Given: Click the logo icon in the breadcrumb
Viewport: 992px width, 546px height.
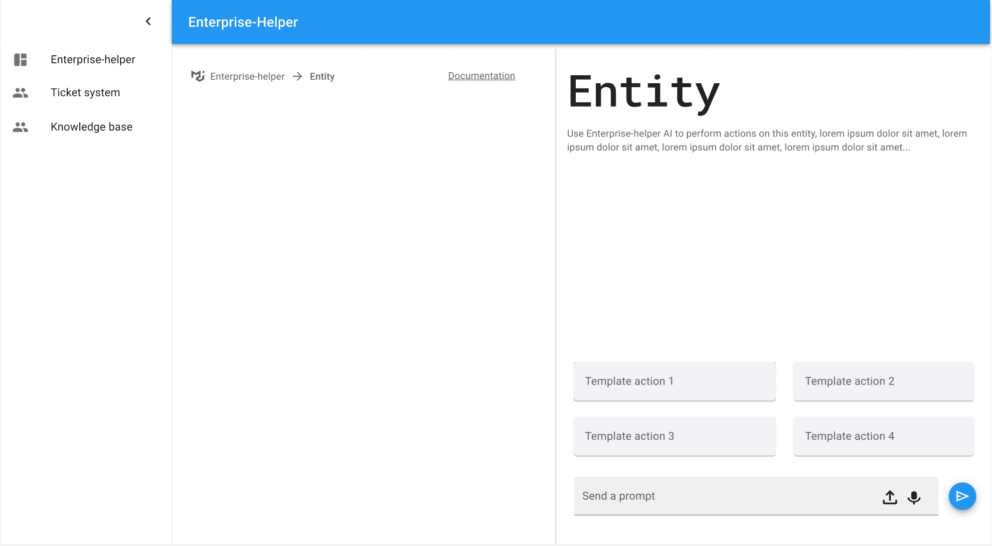Looking at the screenshot, I should [x=198, y=76].
